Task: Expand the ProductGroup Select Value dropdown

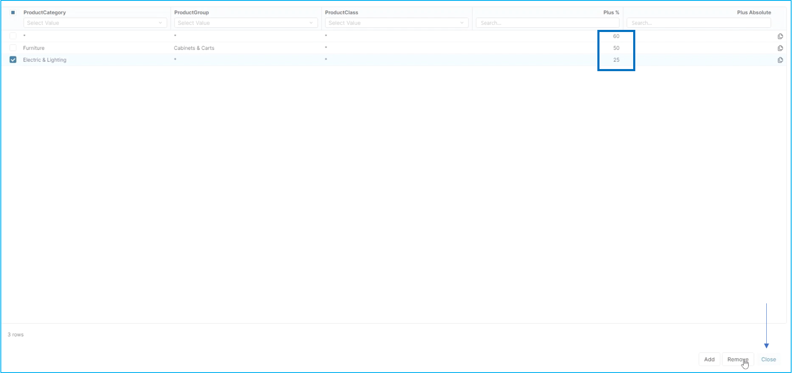Action: [246, 23]
